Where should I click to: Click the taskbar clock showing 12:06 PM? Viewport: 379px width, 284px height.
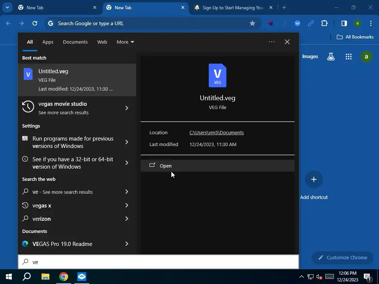[348, 277]
